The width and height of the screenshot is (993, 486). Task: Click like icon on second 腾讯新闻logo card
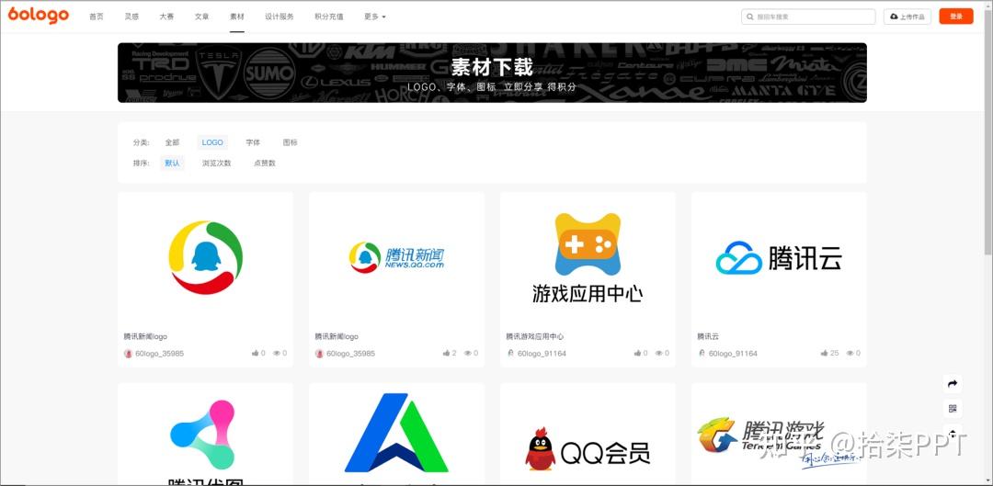click(447, 353)
